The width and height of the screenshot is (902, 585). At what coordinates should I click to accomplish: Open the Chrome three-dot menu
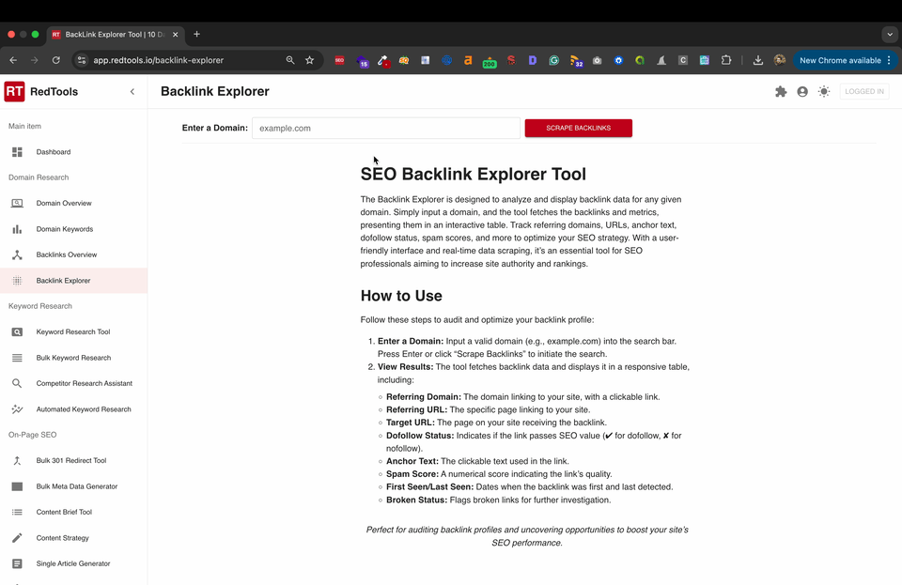890,60
